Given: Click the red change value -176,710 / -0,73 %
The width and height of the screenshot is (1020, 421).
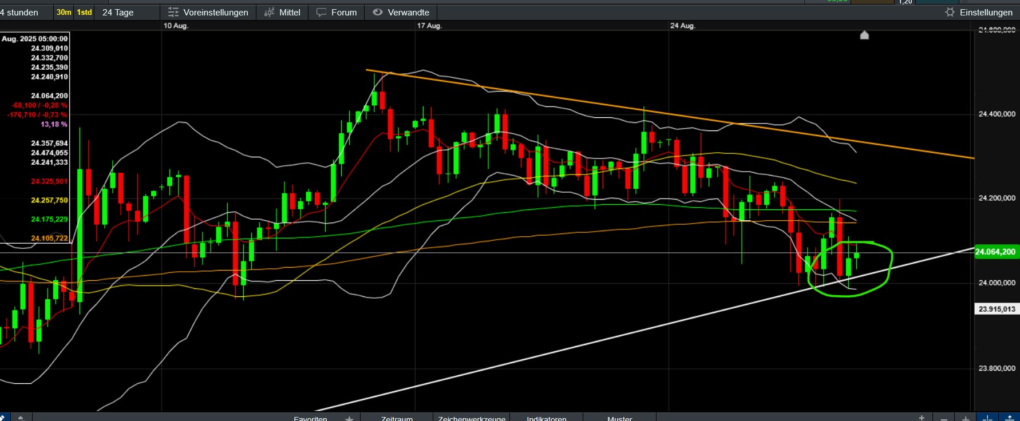Looking at the screenshot, I should coord(37,115).
